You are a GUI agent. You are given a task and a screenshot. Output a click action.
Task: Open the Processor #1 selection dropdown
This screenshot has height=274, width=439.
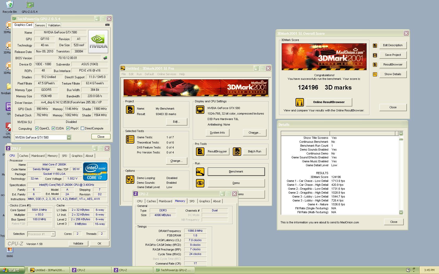[x=53, y=234]
